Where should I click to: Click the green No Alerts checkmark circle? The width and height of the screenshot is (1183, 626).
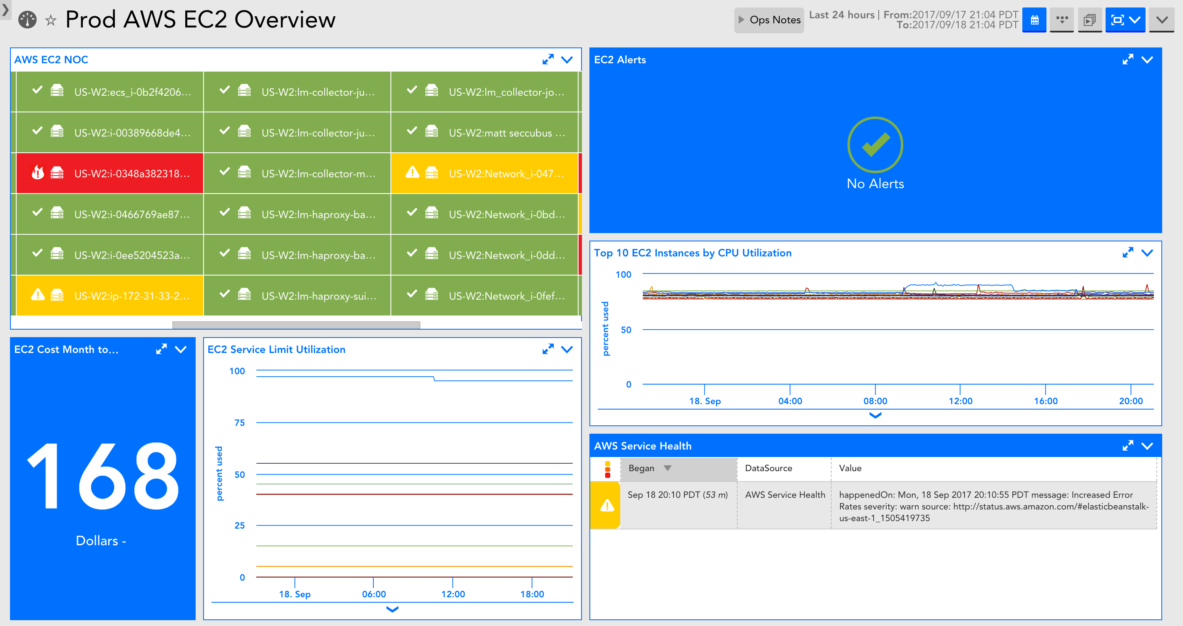(875, 145)
